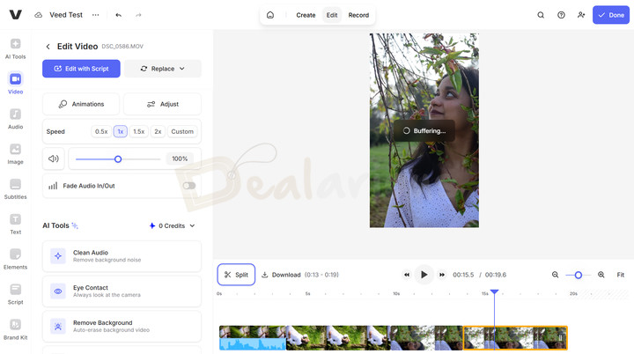Open AI Tools in sidebar
The height and width of the screenshot is (354, 634).
pyautogui.click(x=15, y=48)
